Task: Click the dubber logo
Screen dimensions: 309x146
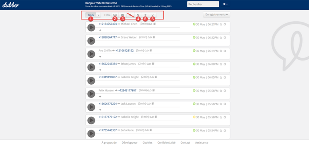Action: [x=11, y=5]
